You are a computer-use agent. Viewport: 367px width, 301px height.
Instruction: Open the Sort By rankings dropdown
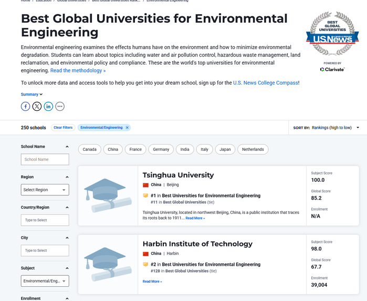[x=335, y=128]
